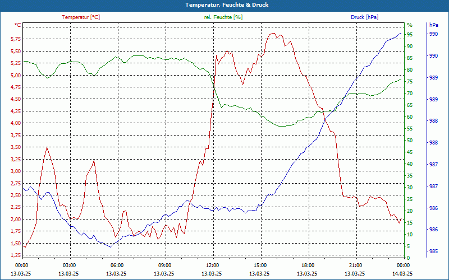
Task: Click temperature axis value '4,50'
Action: [x=16, y=100]
